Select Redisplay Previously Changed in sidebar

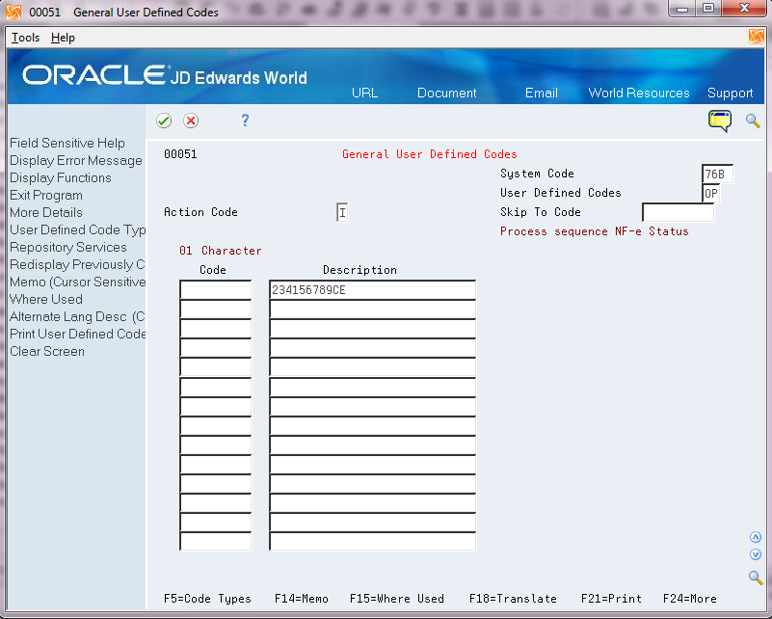[x=77, y=264]
